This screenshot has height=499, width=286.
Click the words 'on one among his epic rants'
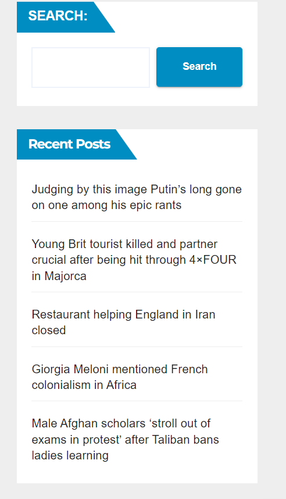coord(106,205)
